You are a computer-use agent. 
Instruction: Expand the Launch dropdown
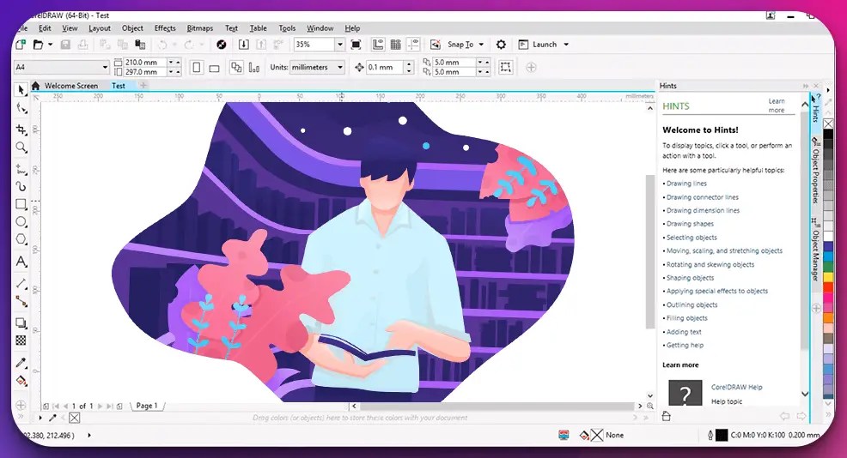coord(566,45)
